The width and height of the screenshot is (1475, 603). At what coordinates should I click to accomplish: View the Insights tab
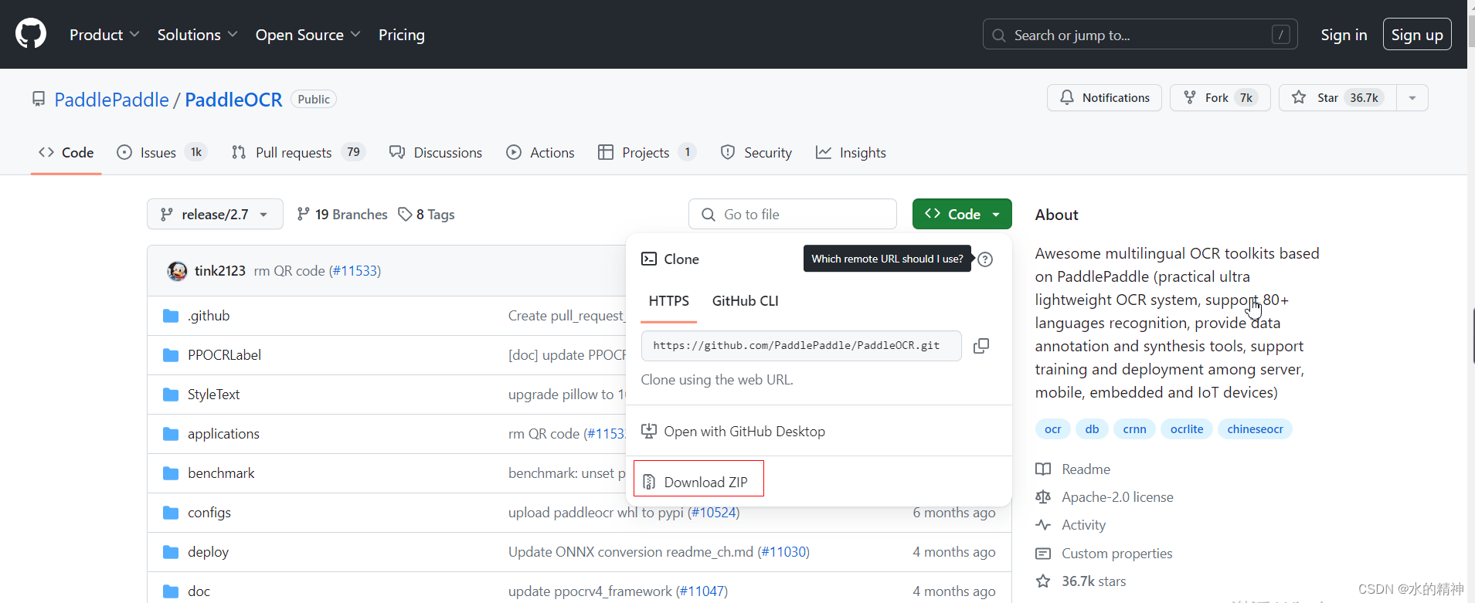851,152
